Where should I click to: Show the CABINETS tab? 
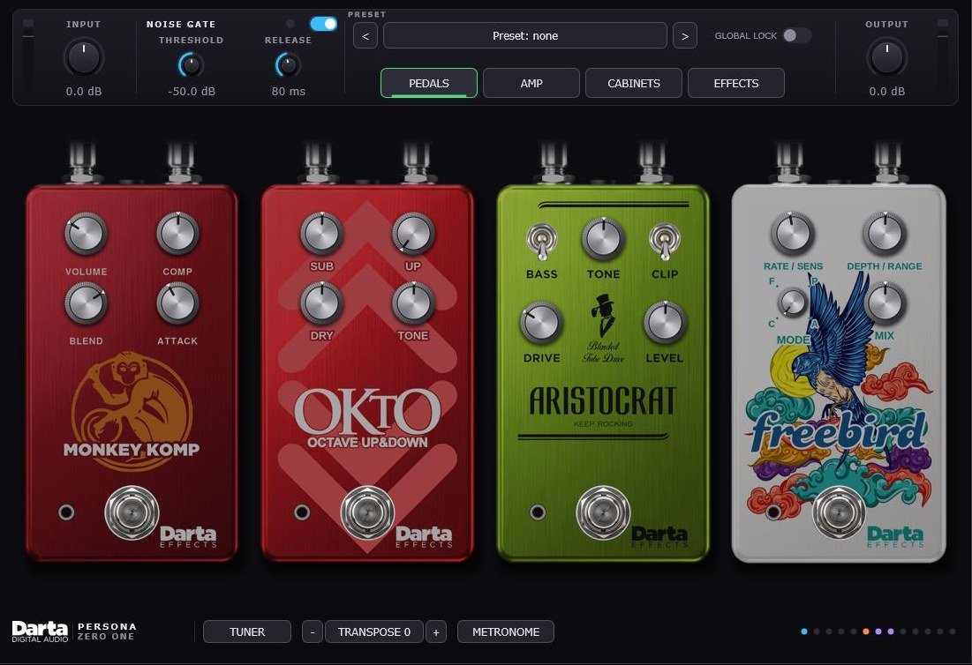[x=634, y=83]
